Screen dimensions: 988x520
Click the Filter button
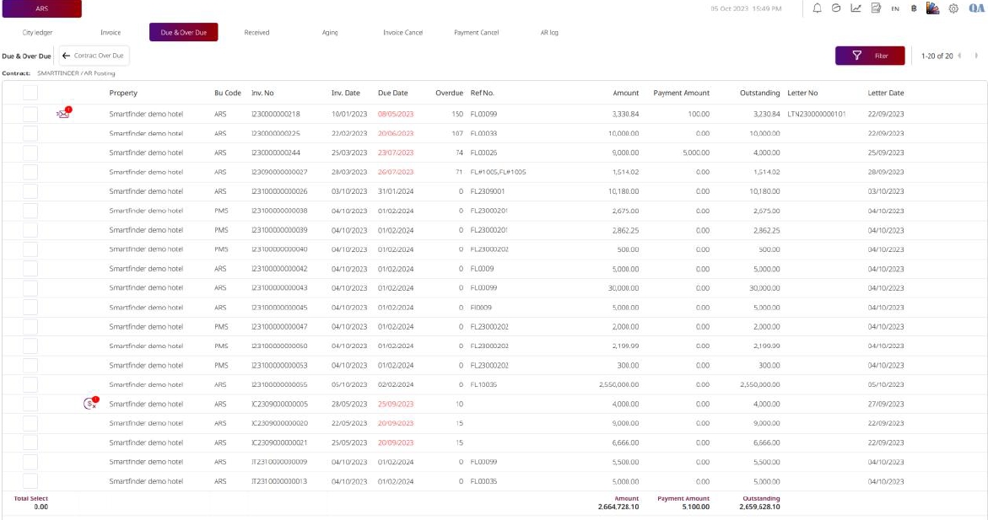(869, 56)
